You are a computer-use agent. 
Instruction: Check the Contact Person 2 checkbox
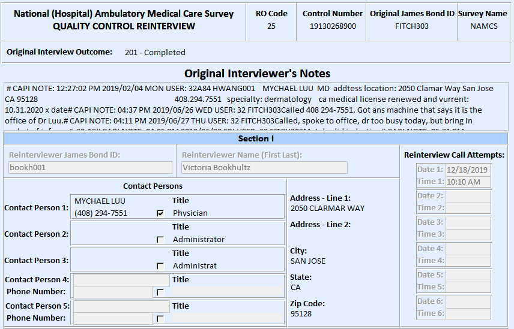pyautogui.click(x=160, y=239)
